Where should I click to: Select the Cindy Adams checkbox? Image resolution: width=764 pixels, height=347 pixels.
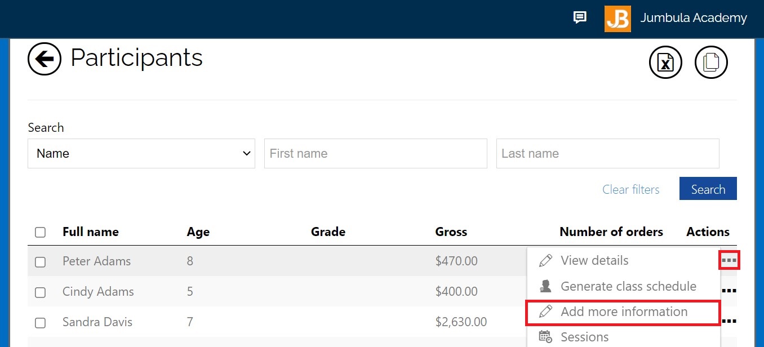(x=40, y=292)
